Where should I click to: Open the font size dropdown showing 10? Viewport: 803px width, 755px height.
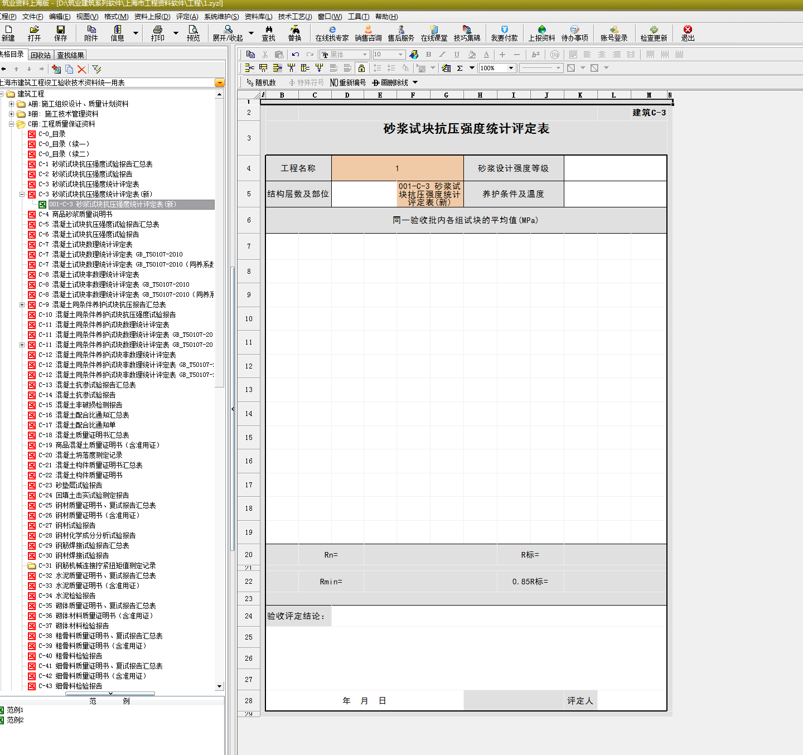[x=401, y=55]
